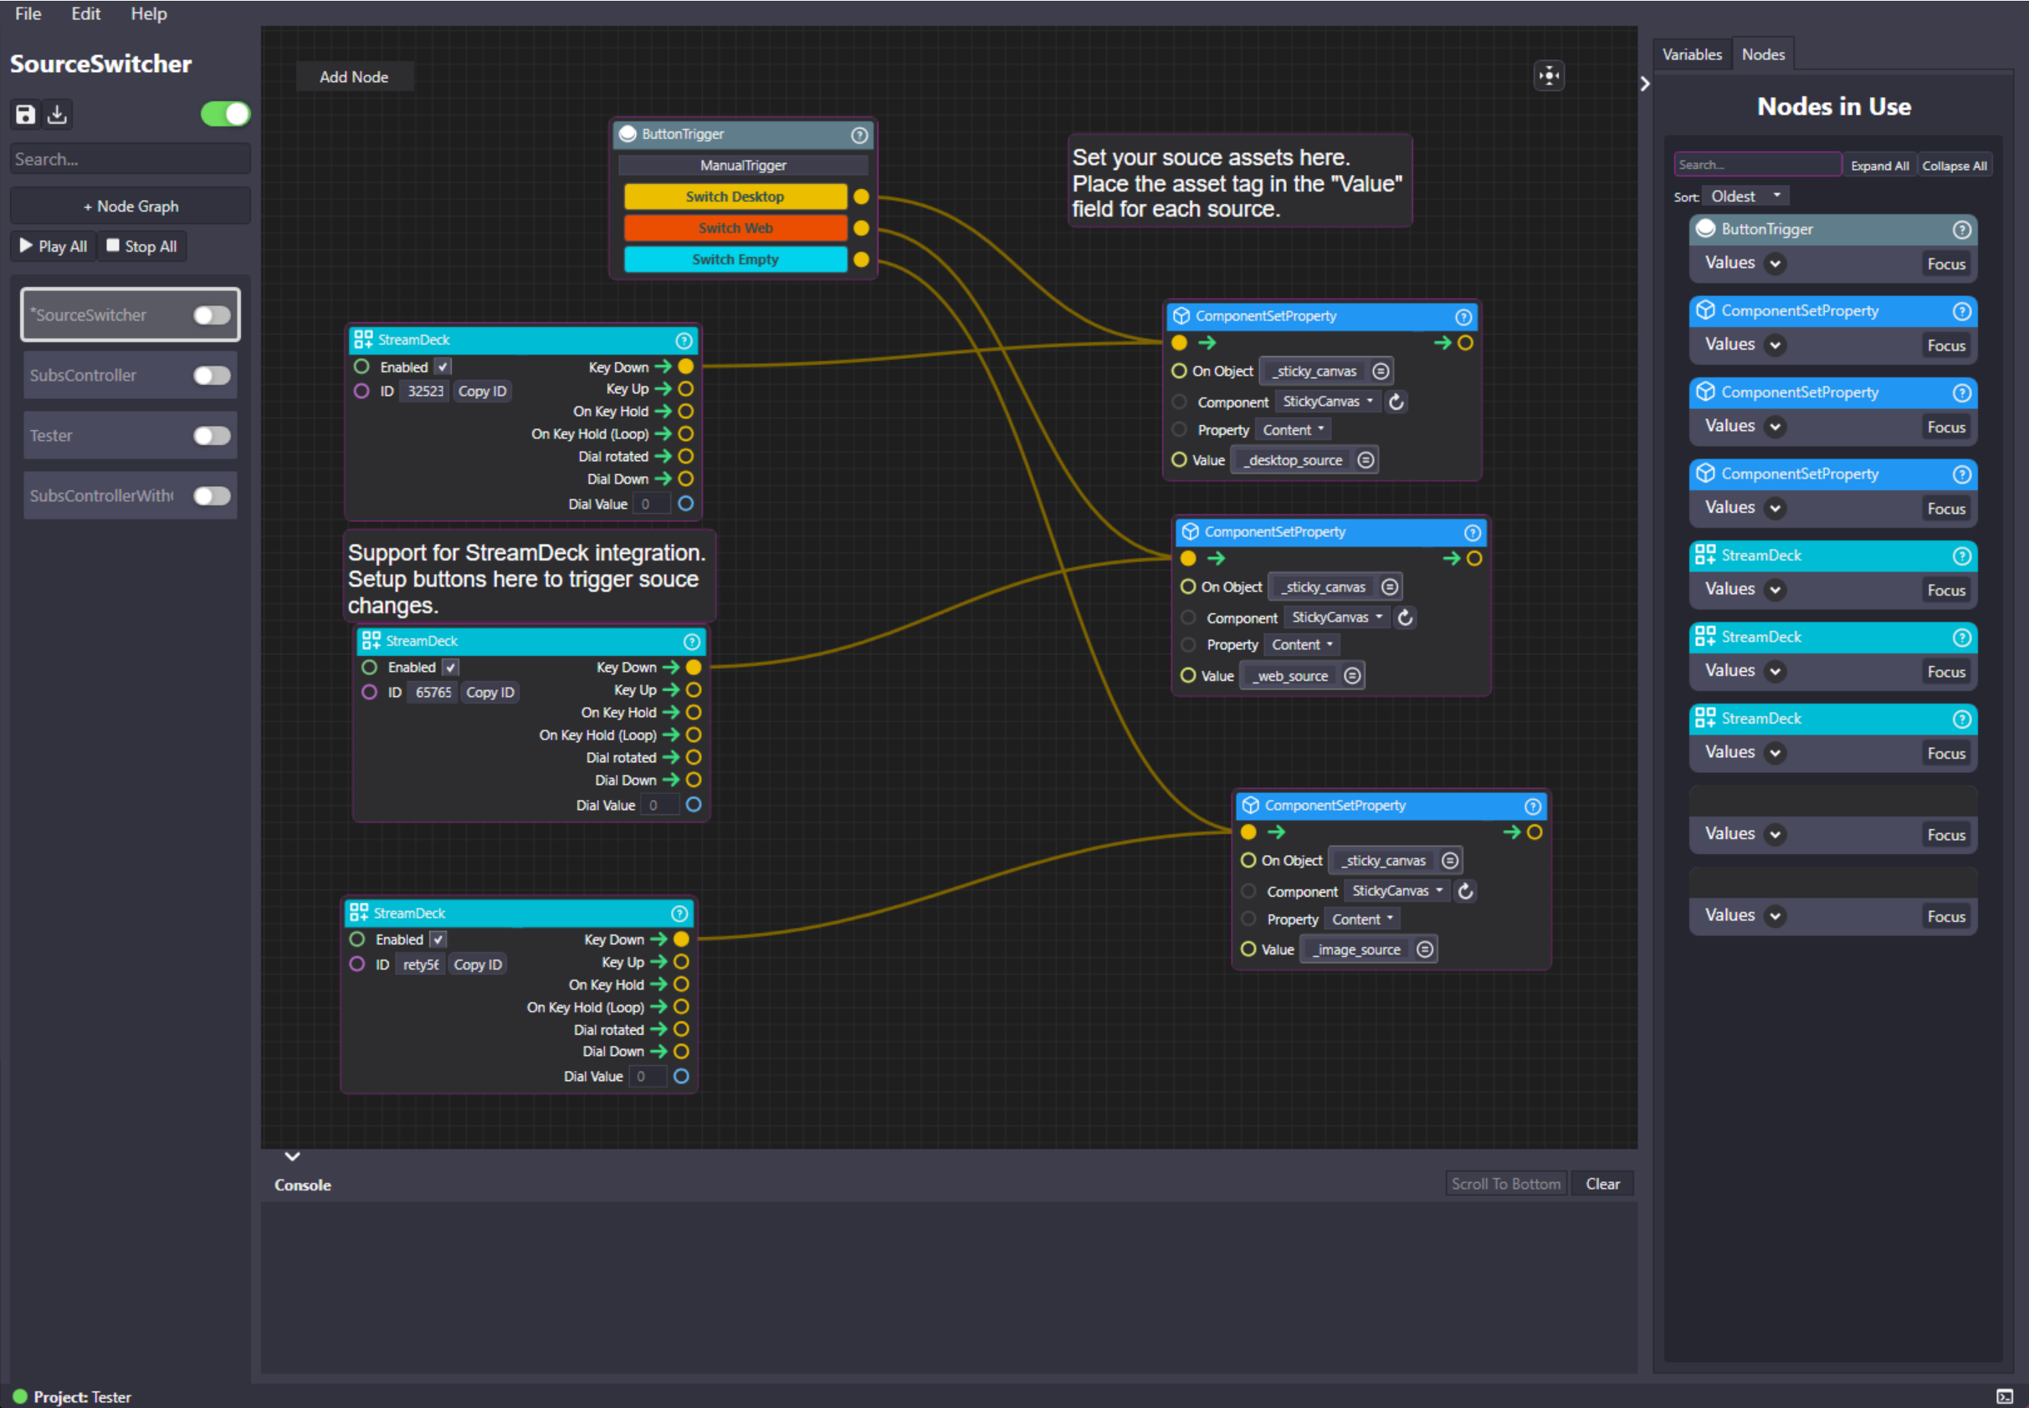
Task: Click the center view icon on canvas
Action: coord(1548,76)
